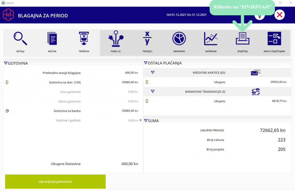This screenshot has height=191, width=295.
Task: Open the PROSJECI averages icon
Action: point(147,38)
